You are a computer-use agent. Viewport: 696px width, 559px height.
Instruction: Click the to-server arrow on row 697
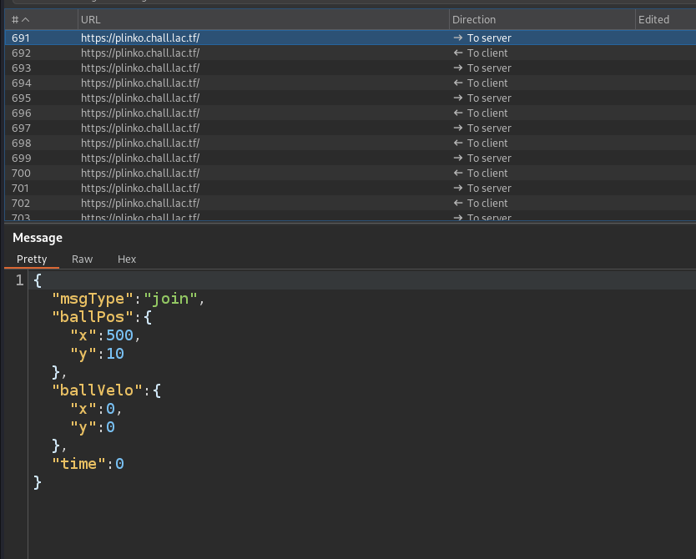pos(457,128)
